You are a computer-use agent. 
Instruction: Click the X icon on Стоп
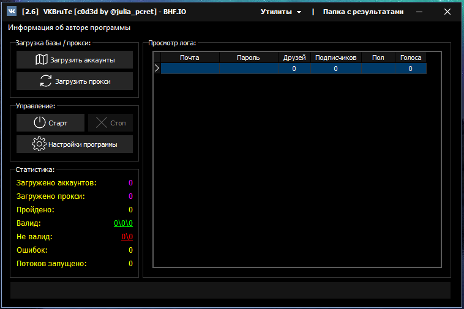point(102,123)
